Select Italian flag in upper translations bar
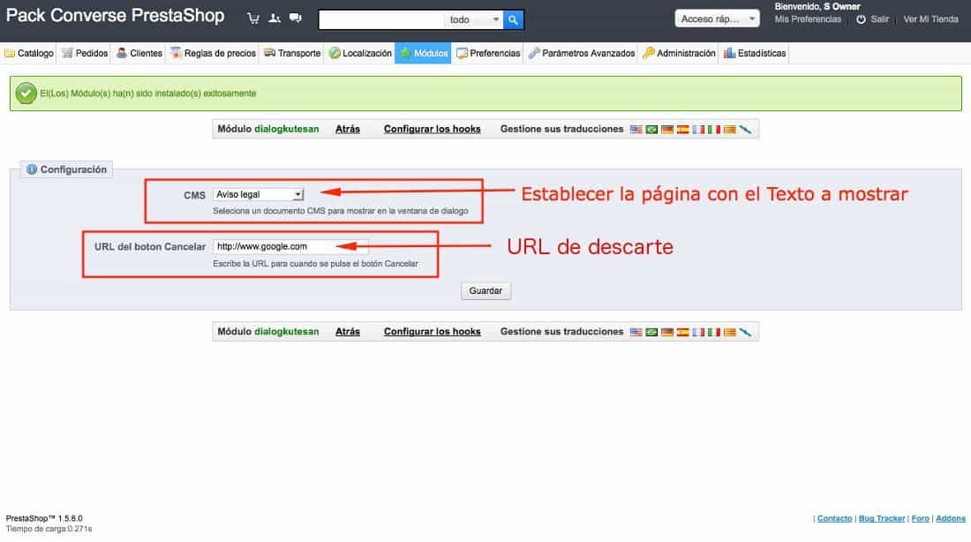The image size is (971, 542). (714, 130)
